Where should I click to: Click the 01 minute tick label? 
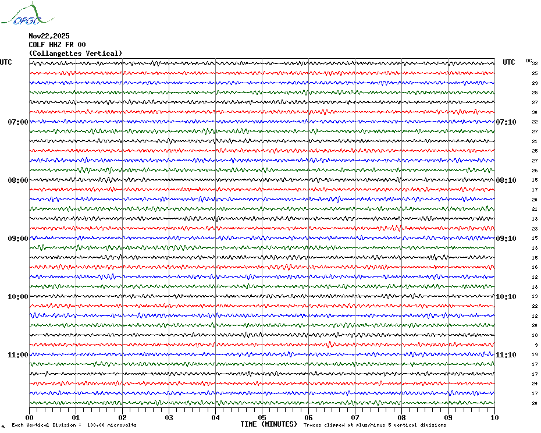point(76,417)
